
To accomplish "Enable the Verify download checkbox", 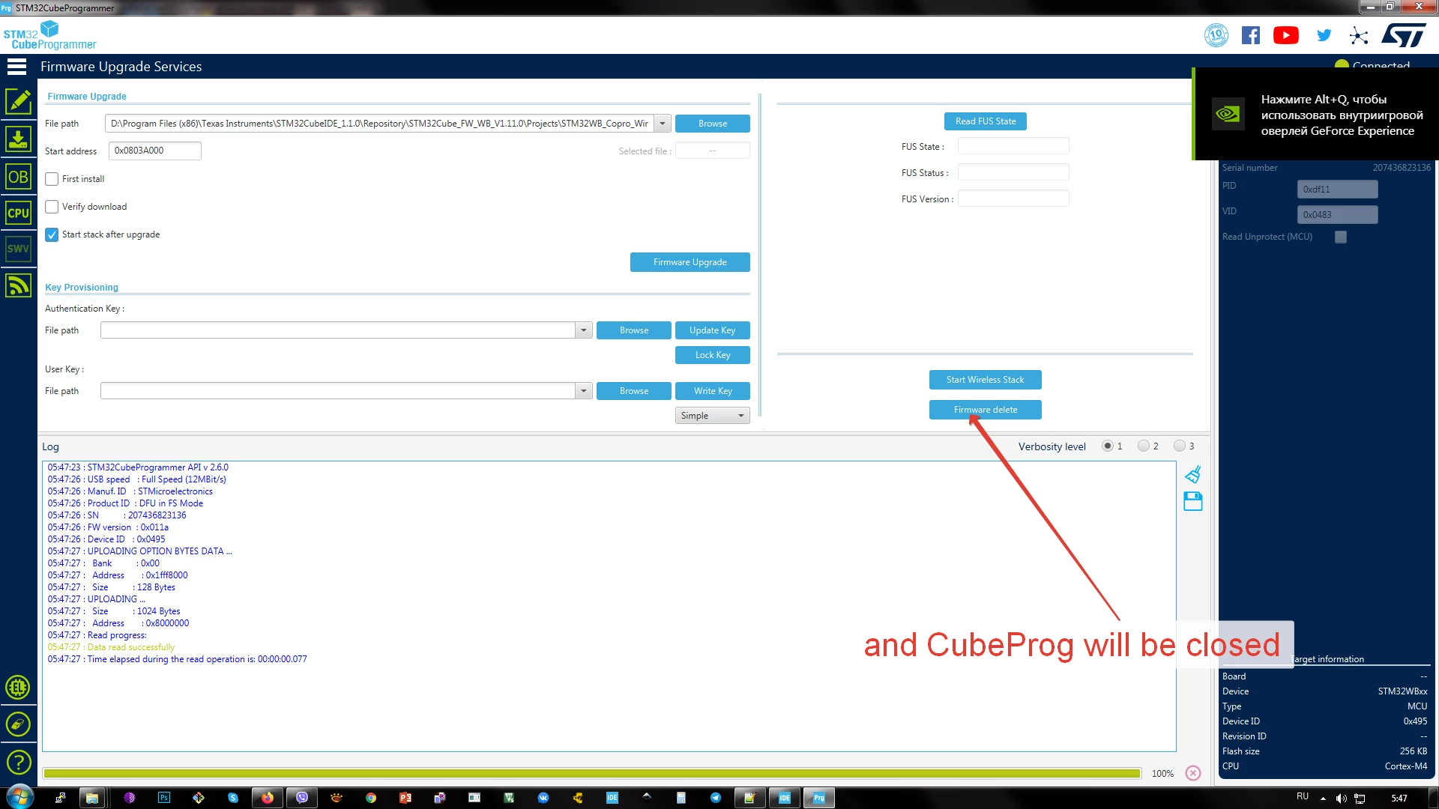I will (x=52, y=207).
